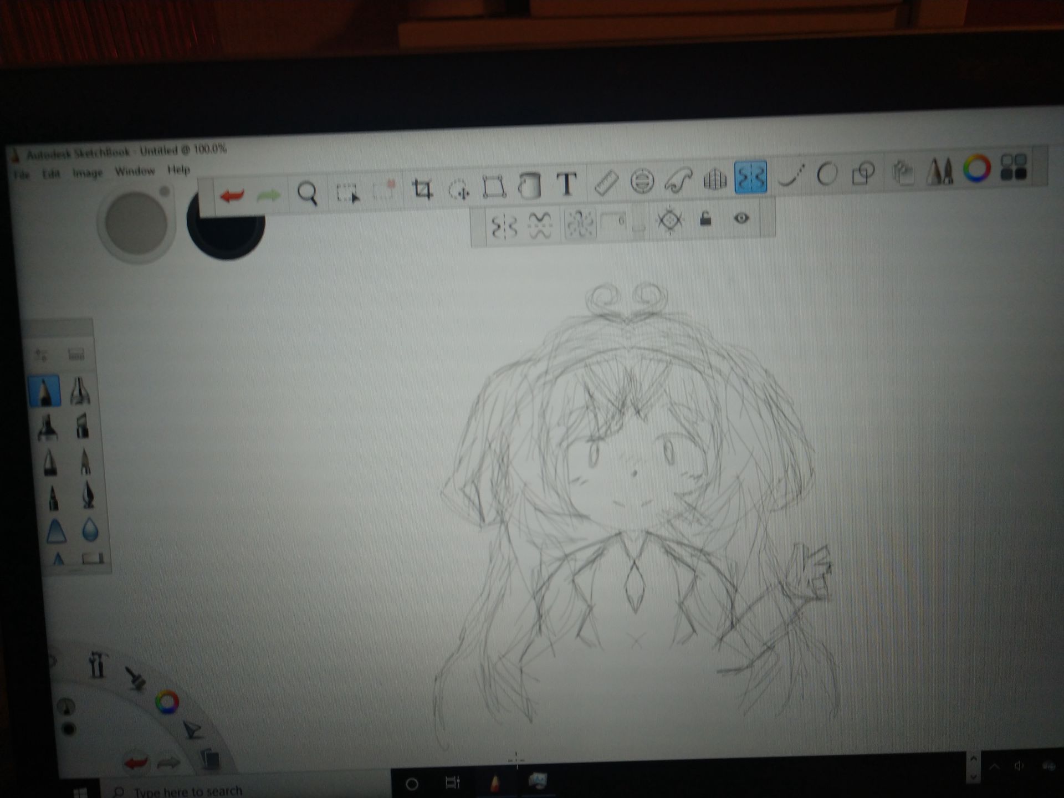Select the Chisel tip pen brush
1064x798 pixels.
click(x=82, y=427)
